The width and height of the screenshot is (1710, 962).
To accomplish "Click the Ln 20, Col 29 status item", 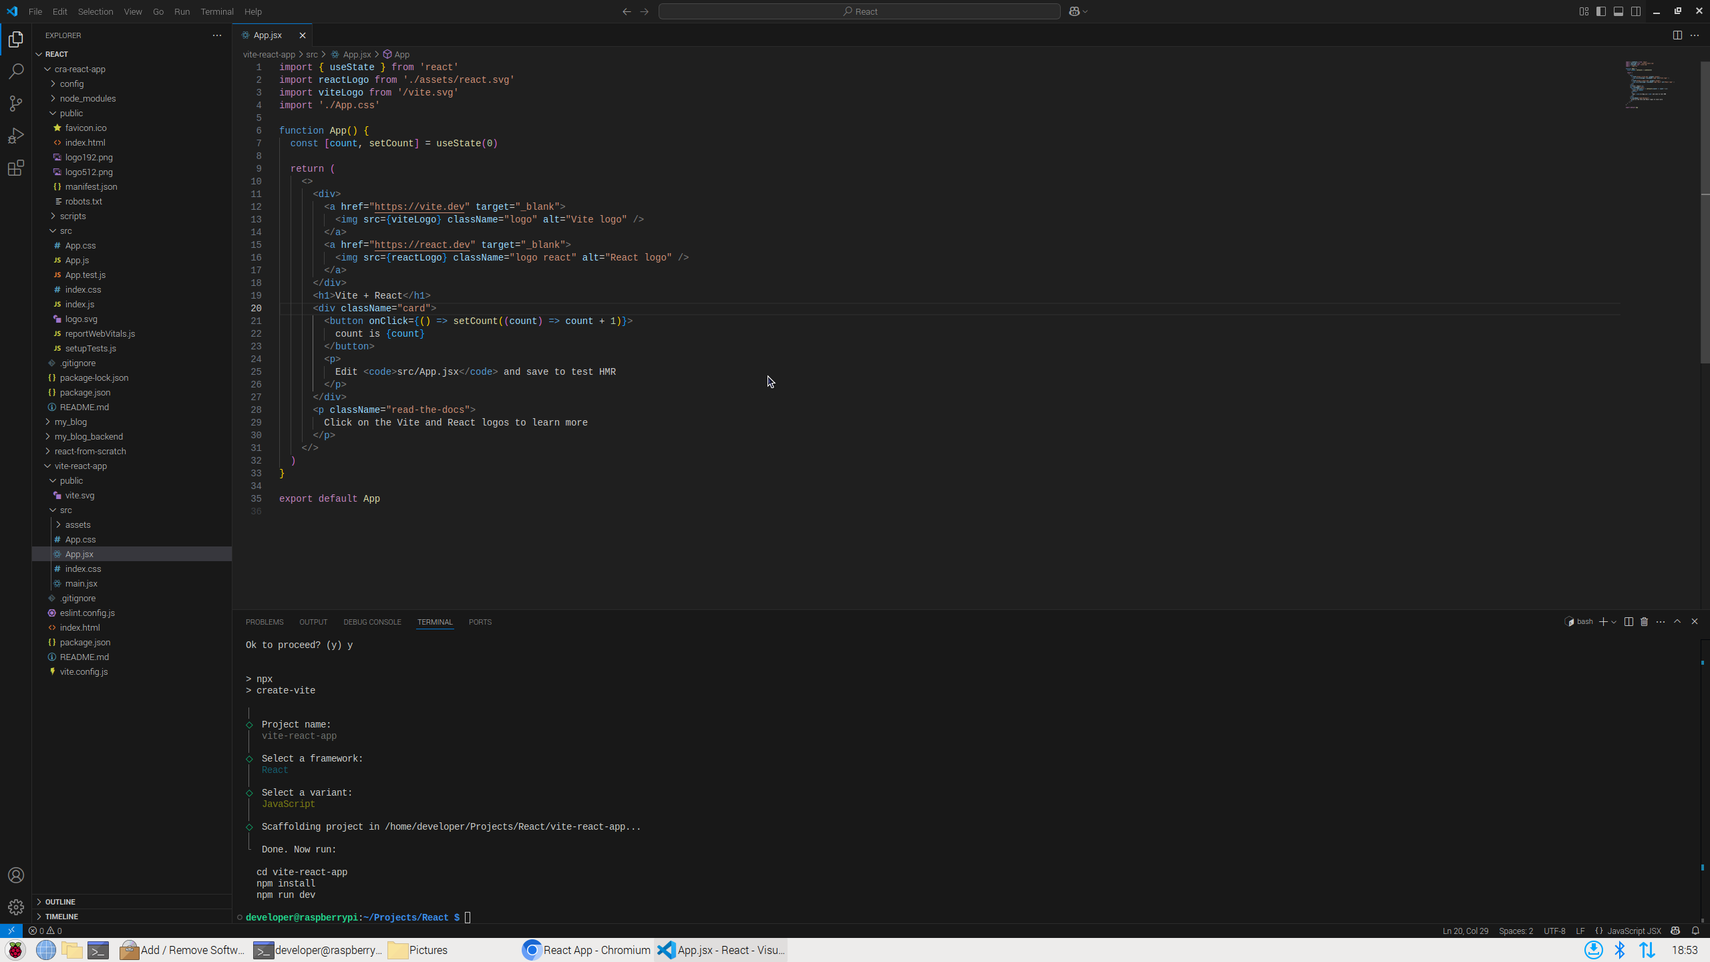I will 1466,931.
